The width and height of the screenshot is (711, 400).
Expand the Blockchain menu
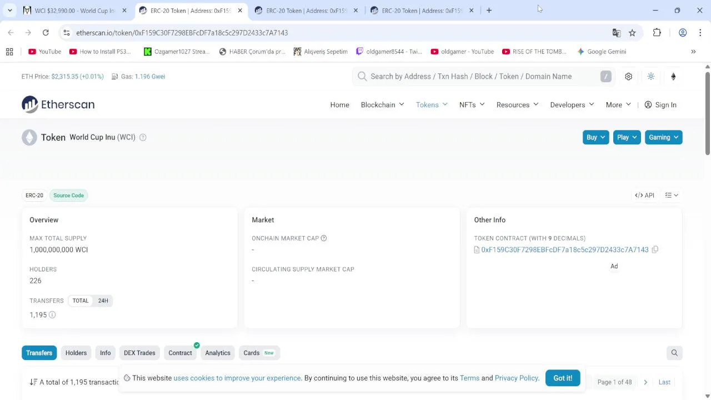pos(382,105)
